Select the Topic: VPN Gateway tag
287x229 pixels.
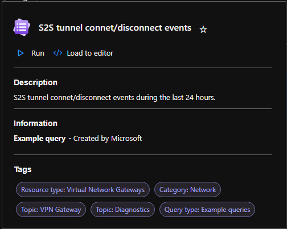51,210
